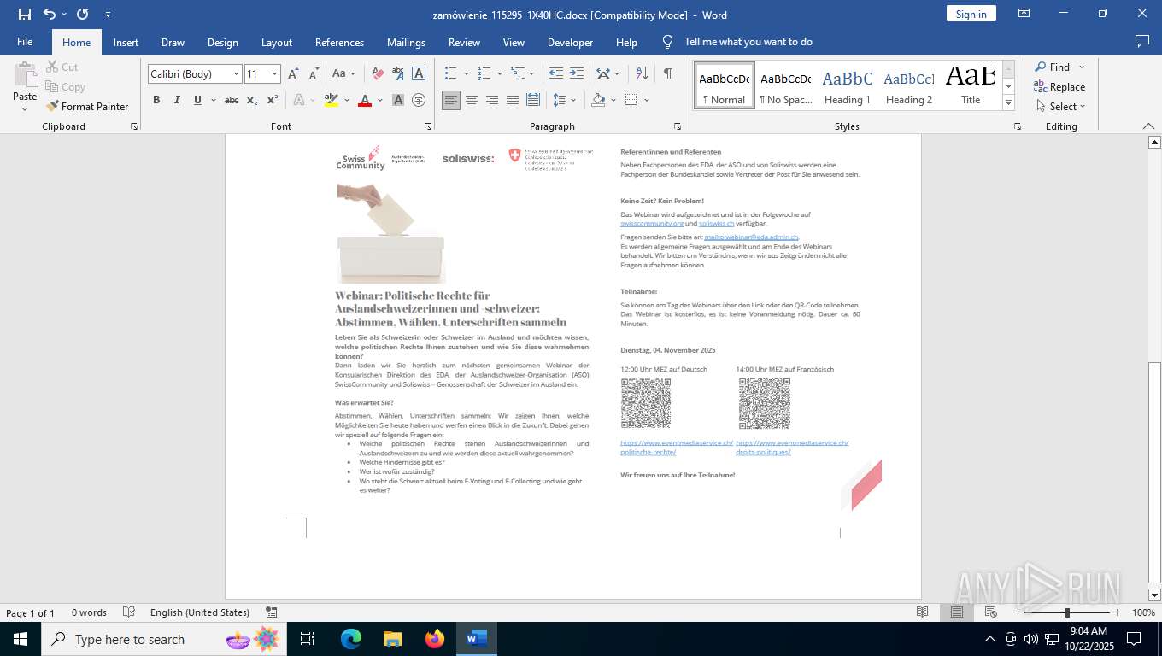Click the Replace button

pyautogui.click(x=1059, y=87)
